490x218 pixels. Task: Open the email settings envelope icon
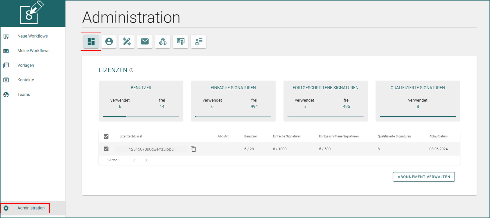pyautogui.click(x=145, y=42)
